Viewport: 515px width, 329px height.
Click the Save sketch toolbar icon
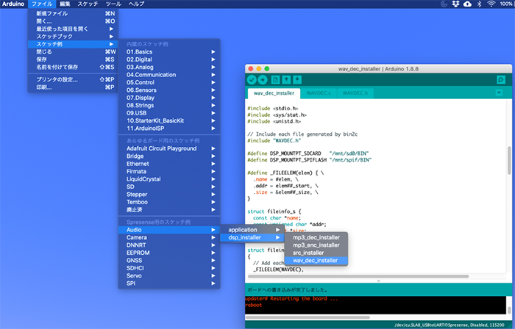pyautogui.click(x=298, y=79)
